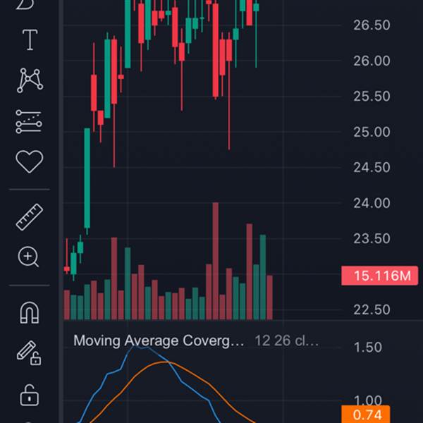Image resolution: width=423 pixels, height=423 pixels.
Task: Click the 25.50 price axis label
Action: [x=372, y=97]
